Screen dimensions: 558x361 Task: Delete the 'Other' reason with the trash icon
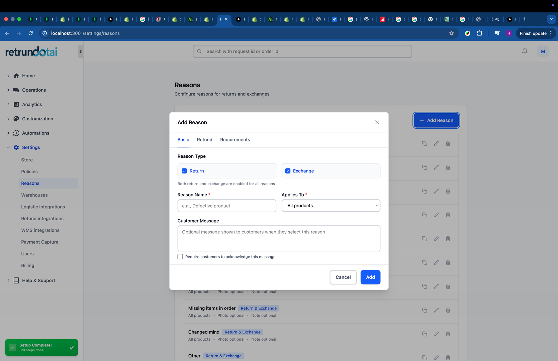click(x=448, y=358)
